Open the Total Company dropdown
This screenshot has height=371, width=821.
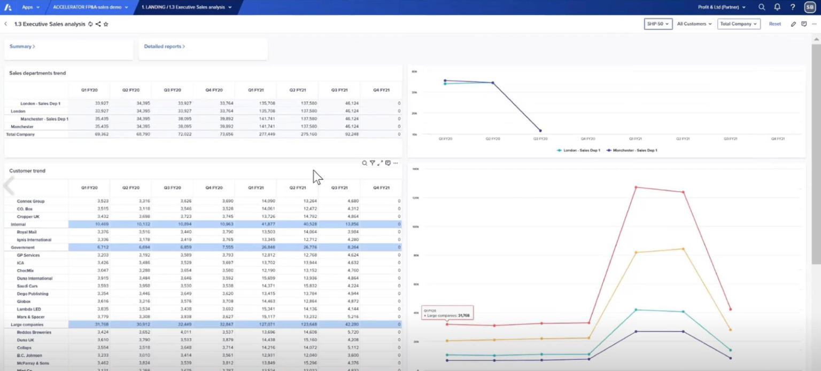(738, 24)
